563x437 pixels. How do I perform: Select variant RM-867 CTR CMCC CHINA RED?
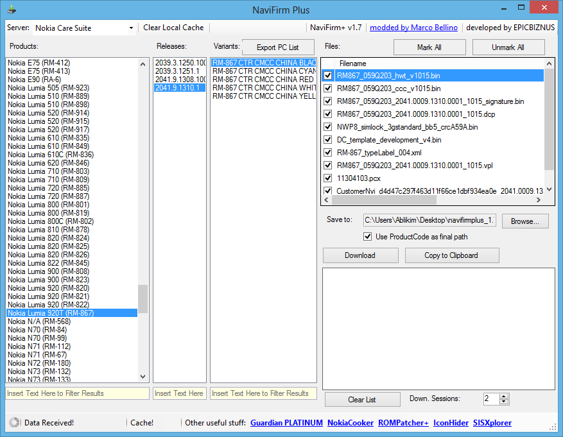coord(264,80)
